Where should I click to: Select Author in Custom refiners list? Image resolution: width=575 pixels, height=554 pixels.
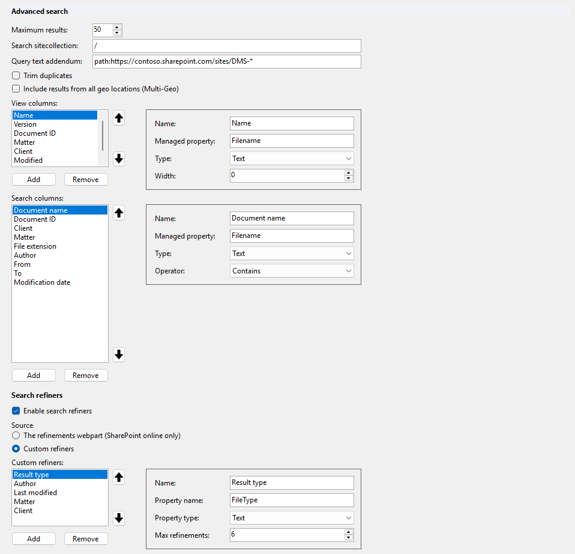60,484
